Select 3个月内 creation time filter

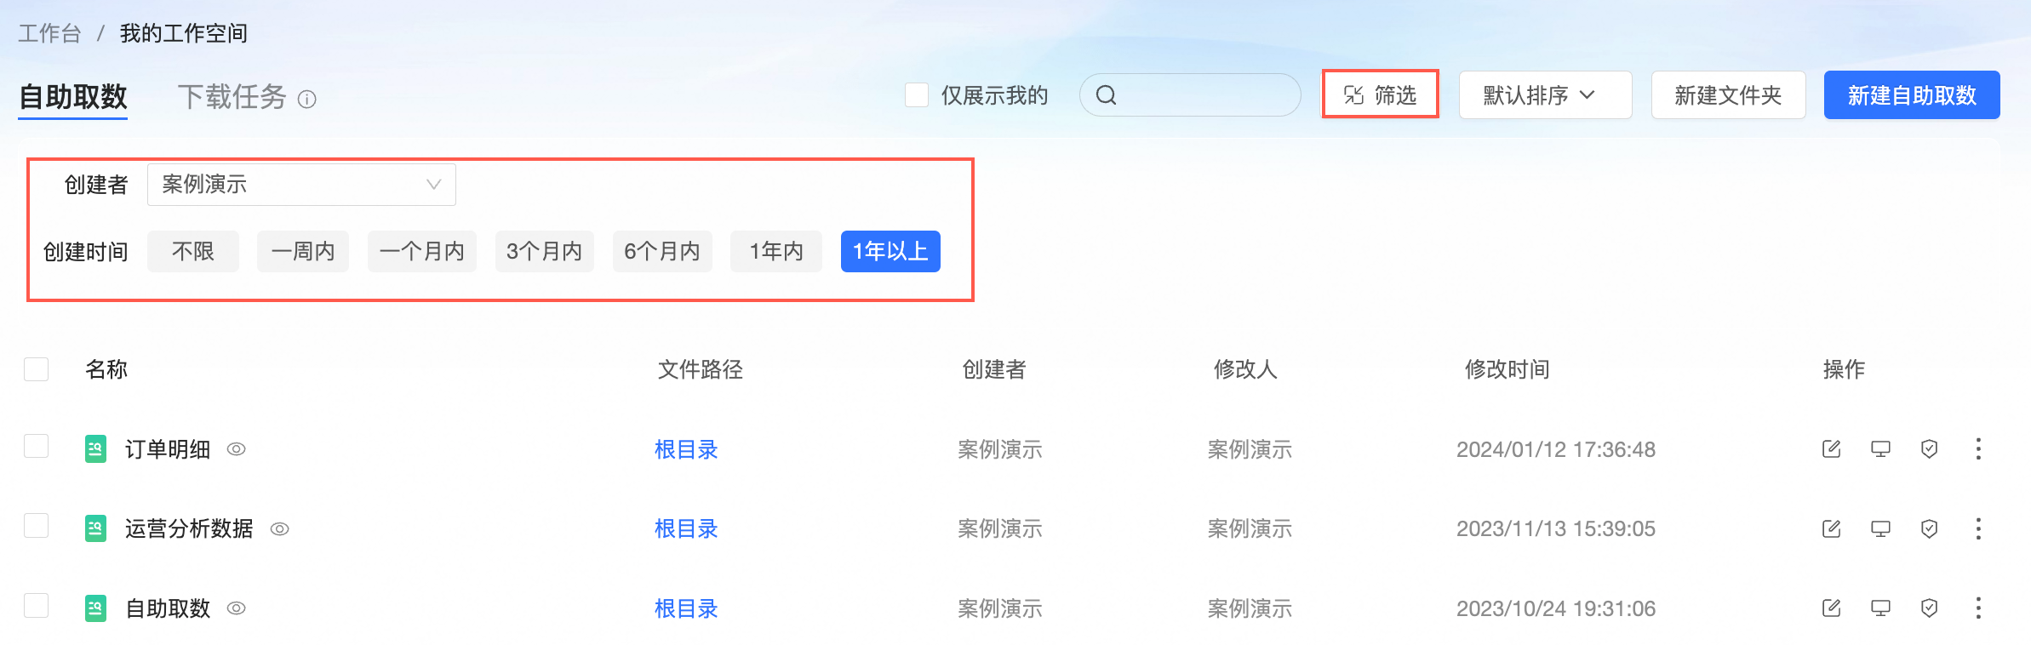pos(545,251)
